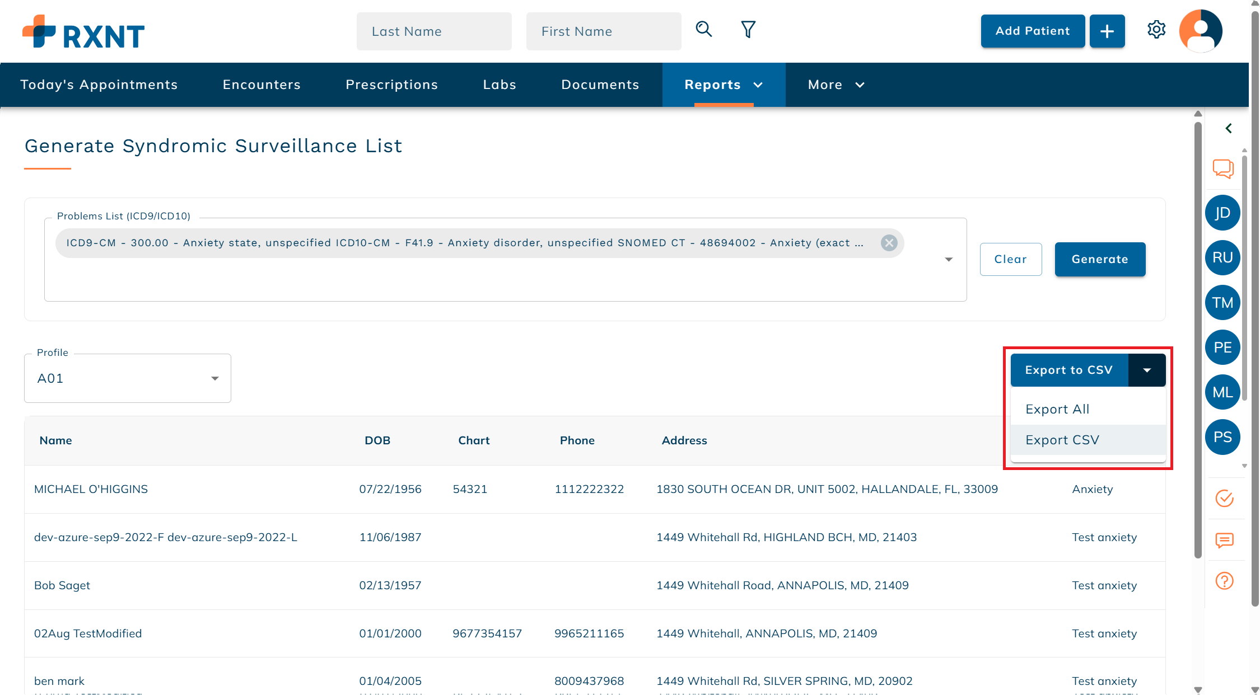Image resolution: width=1260 pixels, height=695 pixels.
Task: Click the Chart column header
Action: [x=474, y=440]
